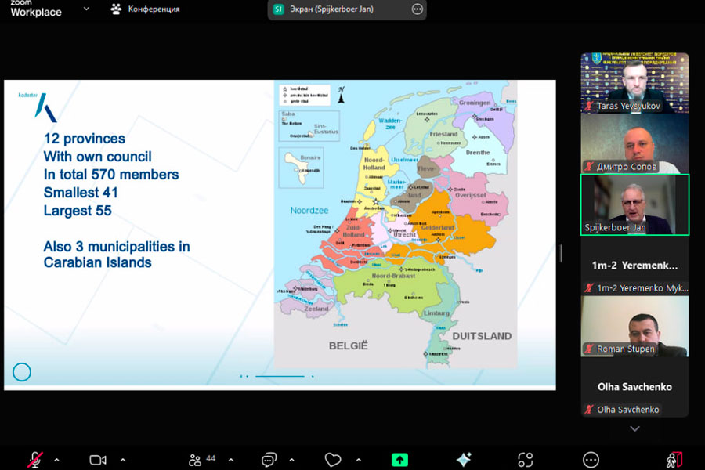Open the chat panel icon
The height and width of the screenshot is (470, 705).
pos(269,460)
